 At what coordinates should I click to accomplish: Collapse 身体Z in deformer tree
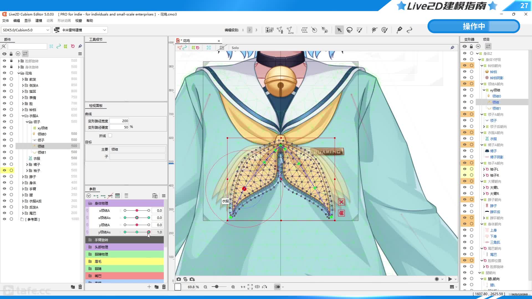click(x=477, y=53)
